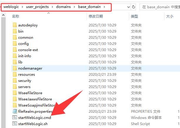The height and width of the screenshot is (128, 180).
Task: Expand the chevron after weblogic breadcrumb
Action: pos(22,7)
